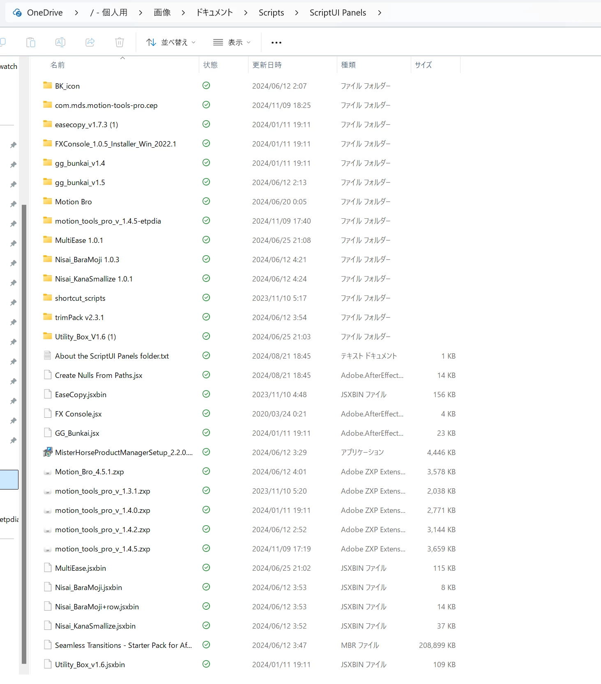This screenshot has width=601, height=684.
Task: Click the About the ScriptUI Panels folder.txt icon
Action: coord(48,355)
